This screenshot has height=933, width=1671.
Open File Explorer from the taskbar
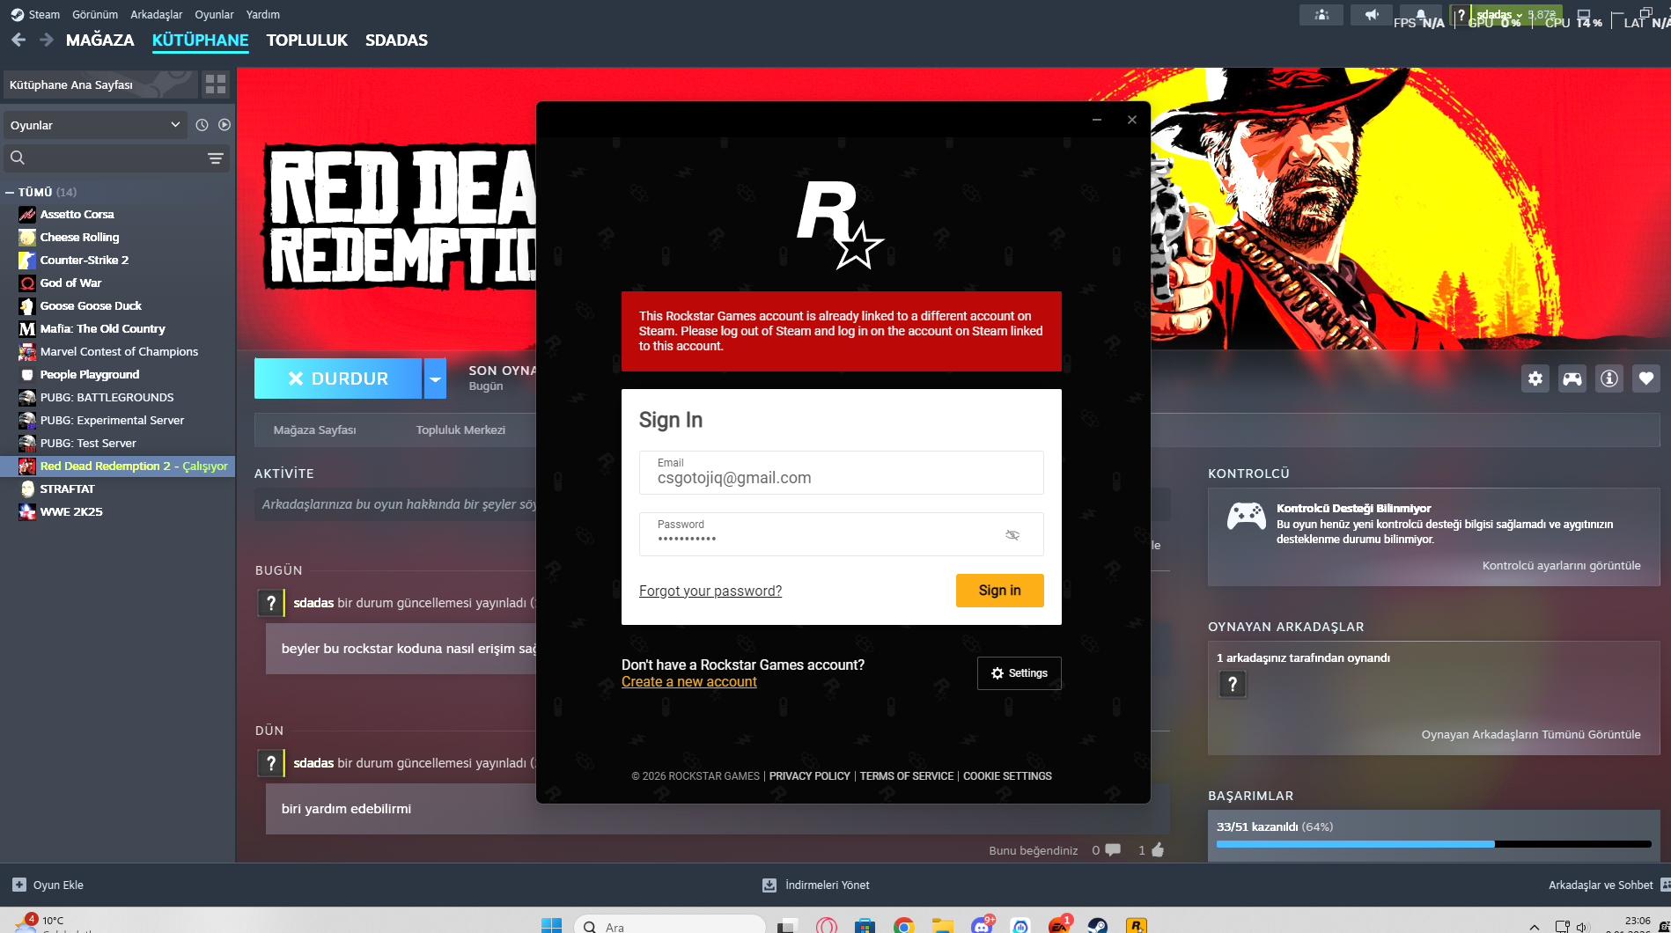[x=943, y=925]
